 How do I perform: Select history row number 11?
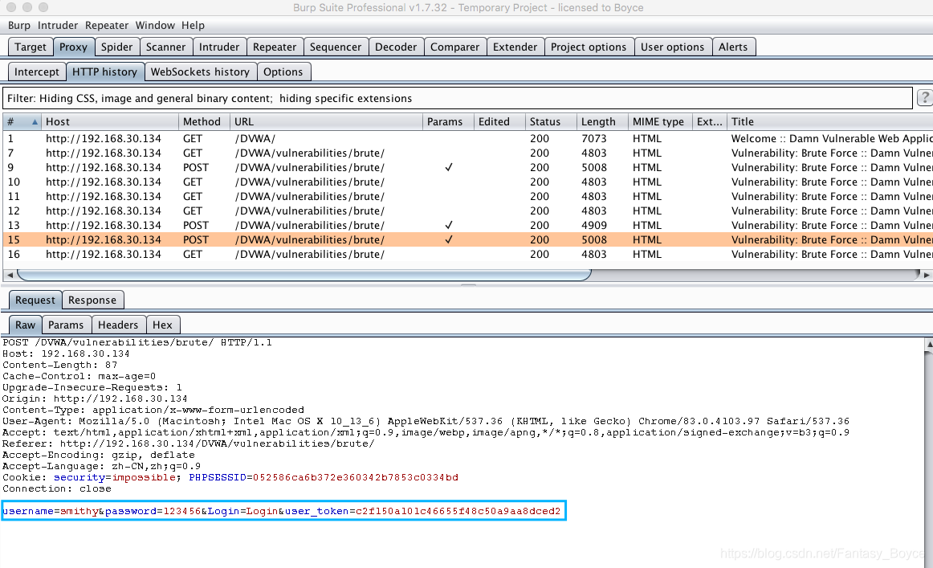coord(467,197)
